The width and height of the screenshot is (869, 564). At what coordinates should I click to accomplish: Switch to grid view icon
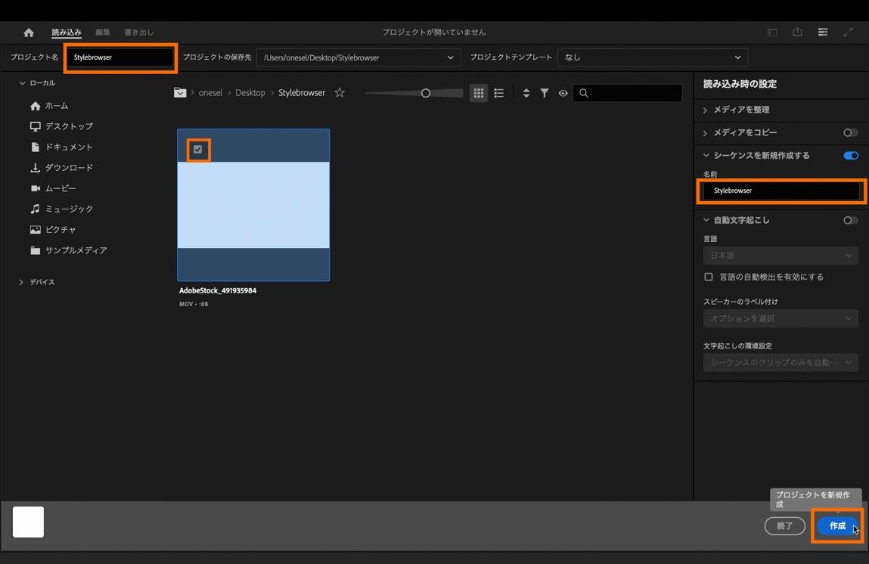pos(479,93)
